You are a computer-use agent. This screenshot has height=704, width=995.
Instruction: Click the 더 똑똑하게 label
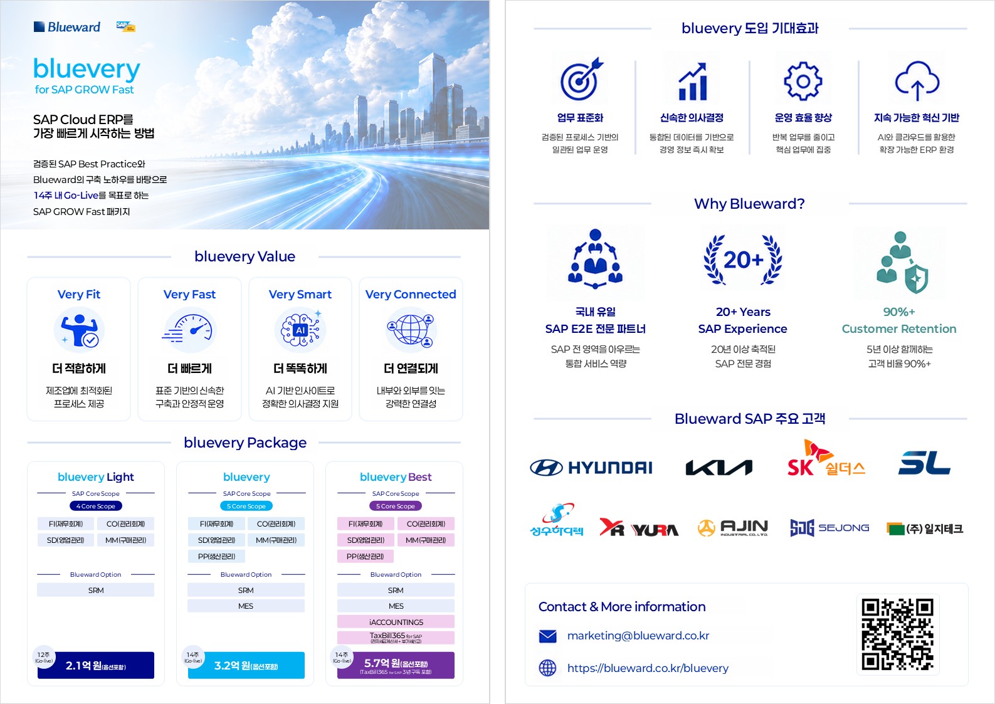[300, 369]
